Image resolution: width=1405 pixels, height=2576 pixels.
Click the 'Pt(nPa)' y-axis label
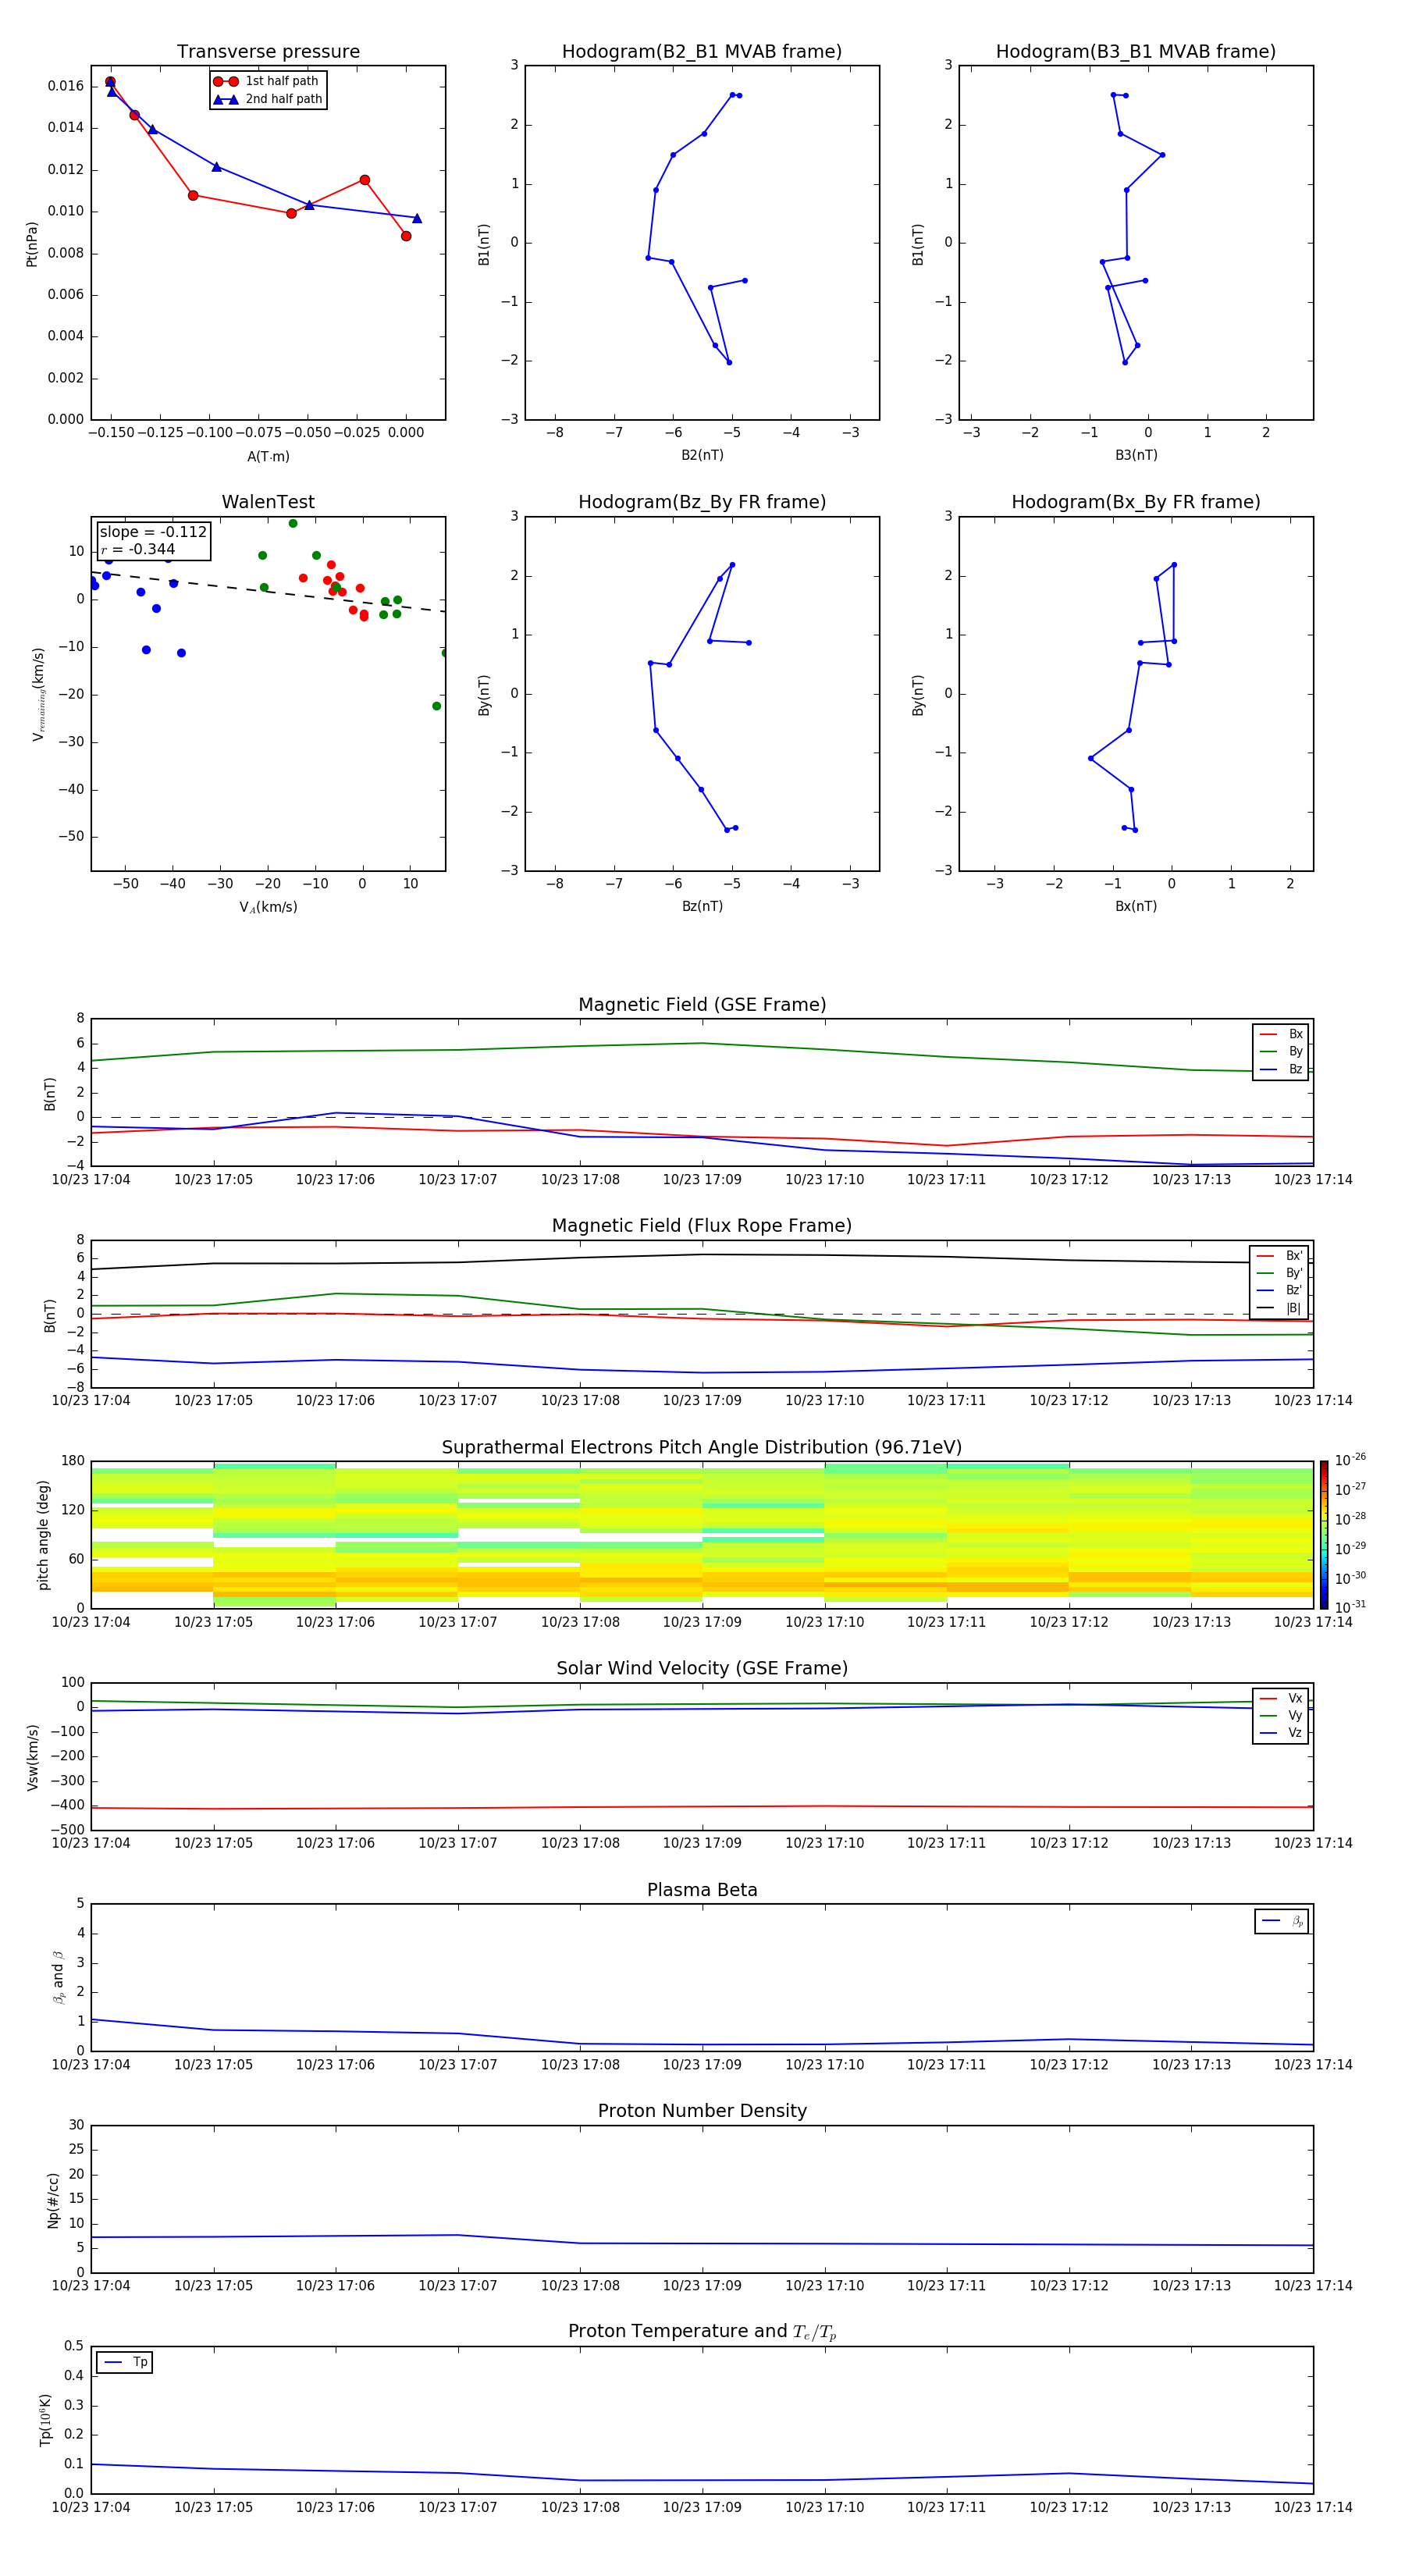coord(32,244)
